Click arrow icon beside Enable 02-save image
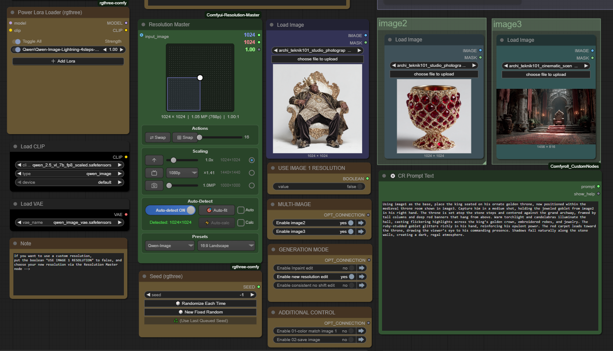 point(361,340)
